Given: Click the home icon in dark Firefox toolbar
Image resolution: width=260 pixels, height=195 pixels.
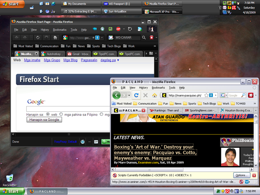Looking at the screenshot, I should [x=55, y=38].
